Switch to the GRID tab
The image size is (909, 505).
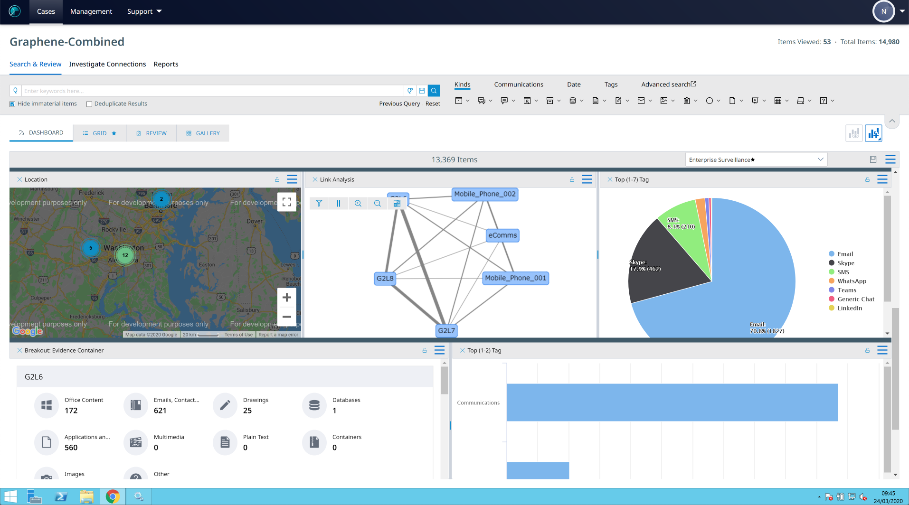(100, 133)
